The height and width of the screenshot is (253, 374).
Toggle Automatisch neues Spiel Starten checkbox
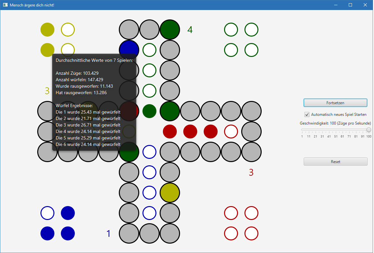[x=307, y=114]
